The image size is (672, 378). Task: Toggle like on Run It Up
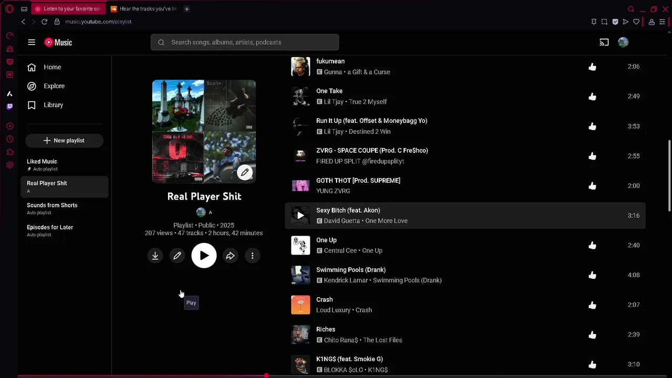[x=592, y=127]
